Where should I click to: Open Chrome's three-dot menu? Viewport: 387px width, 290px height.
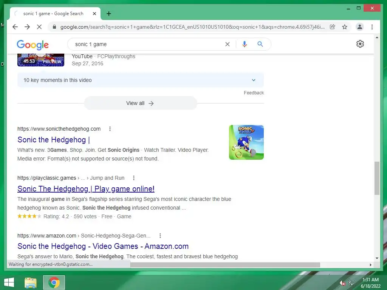pos(372,27)
